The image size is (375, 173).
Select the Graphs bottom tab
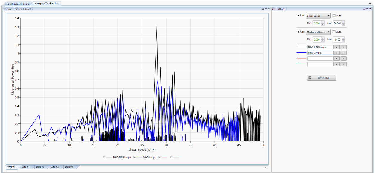point(11,167)
